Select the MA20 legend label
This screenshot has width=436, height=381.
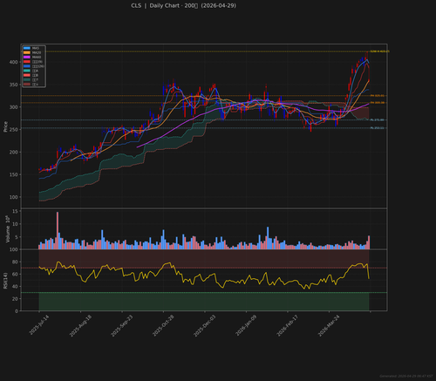click(37, 52)
